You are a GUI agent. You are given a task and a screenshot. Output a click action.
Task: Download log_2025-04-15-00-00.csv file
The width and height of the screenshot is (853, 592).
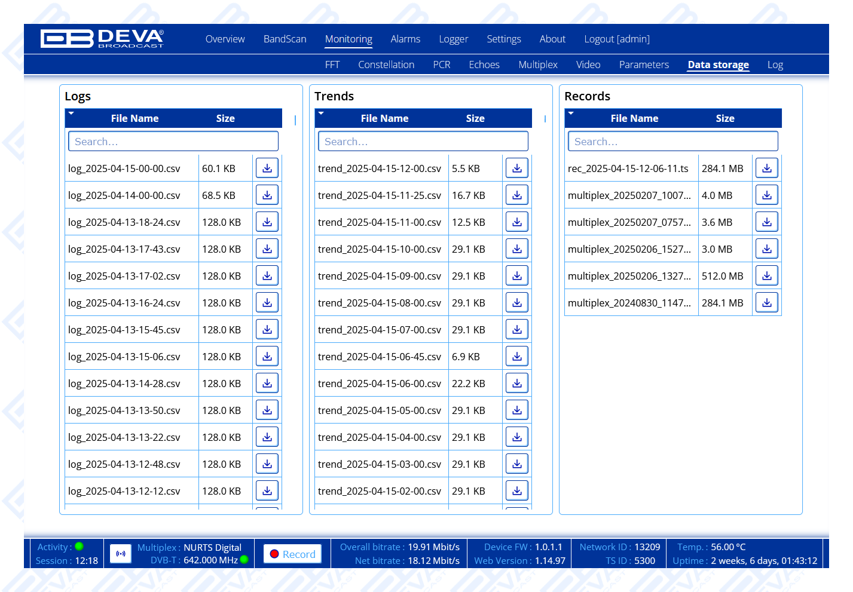267,168
